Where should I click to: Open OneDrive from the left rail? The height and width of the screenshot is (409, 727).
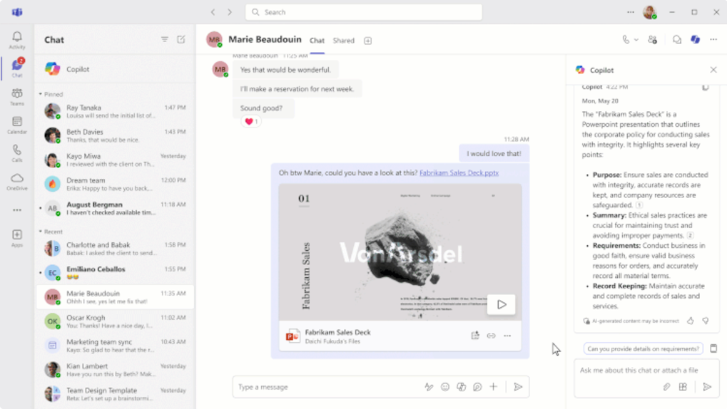17,182
